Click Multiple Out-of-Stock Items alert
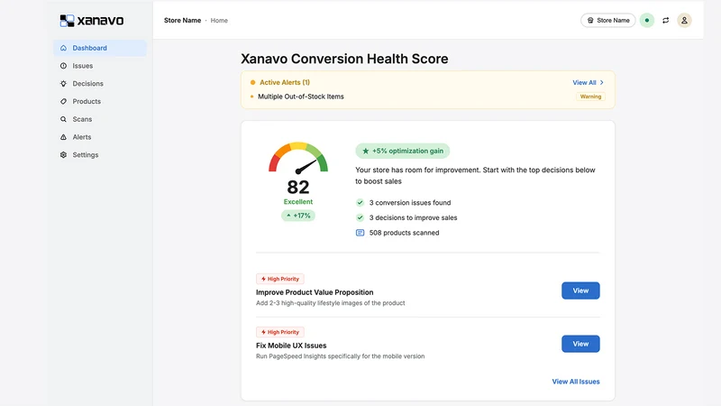Screen dimensions: 721x406 pos(301,97)
